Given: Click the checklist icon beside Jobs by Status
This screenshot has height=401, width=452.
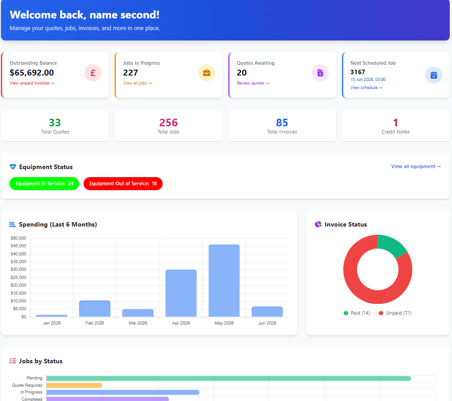Looking at the screenshot, I should pyautogui.click(x=13, y=361).
